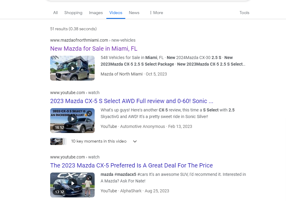This screenshot has width=286, height=201.
Task: Expand the 10 key moments chevron
Action: tap(135, 141)
